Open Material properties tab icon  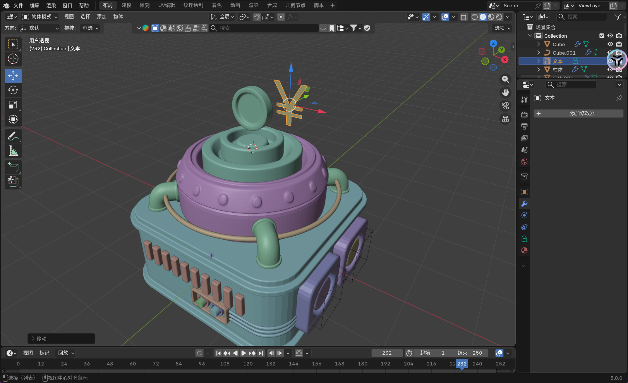point(524,251)
